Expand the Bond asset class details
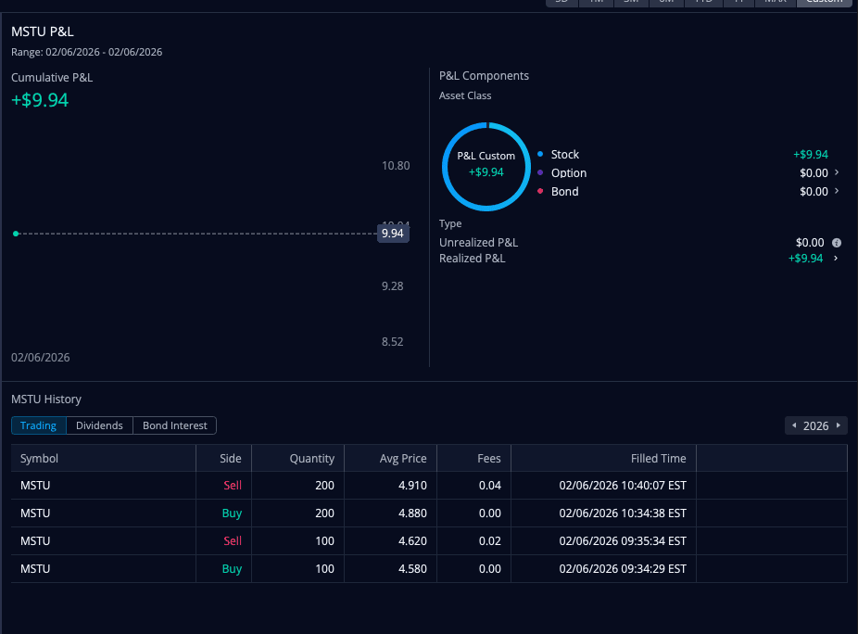Viewport: 858px width, 634px height. pos(837,192)
